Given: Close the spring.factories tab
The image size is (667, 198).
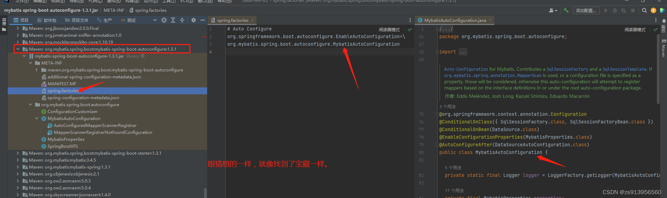Looking at the screenshot, I should [252, 20].
